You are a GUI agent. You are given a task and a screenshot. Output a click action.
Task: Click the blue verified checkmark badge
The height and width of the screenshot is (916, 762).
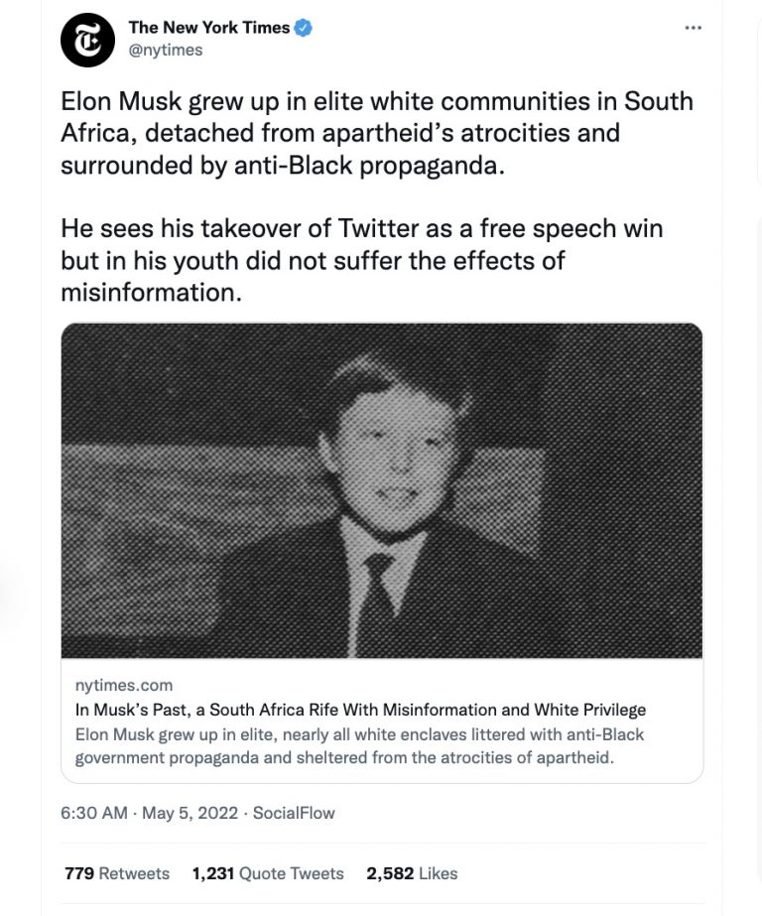click(x=304, y=28)
